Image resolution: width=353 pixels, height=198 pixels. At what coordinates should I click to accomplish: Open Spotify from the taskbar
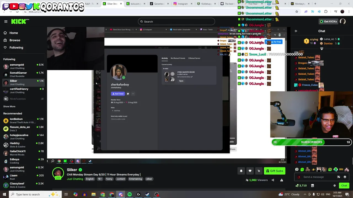pyautogui.click(x=130, y=194)
